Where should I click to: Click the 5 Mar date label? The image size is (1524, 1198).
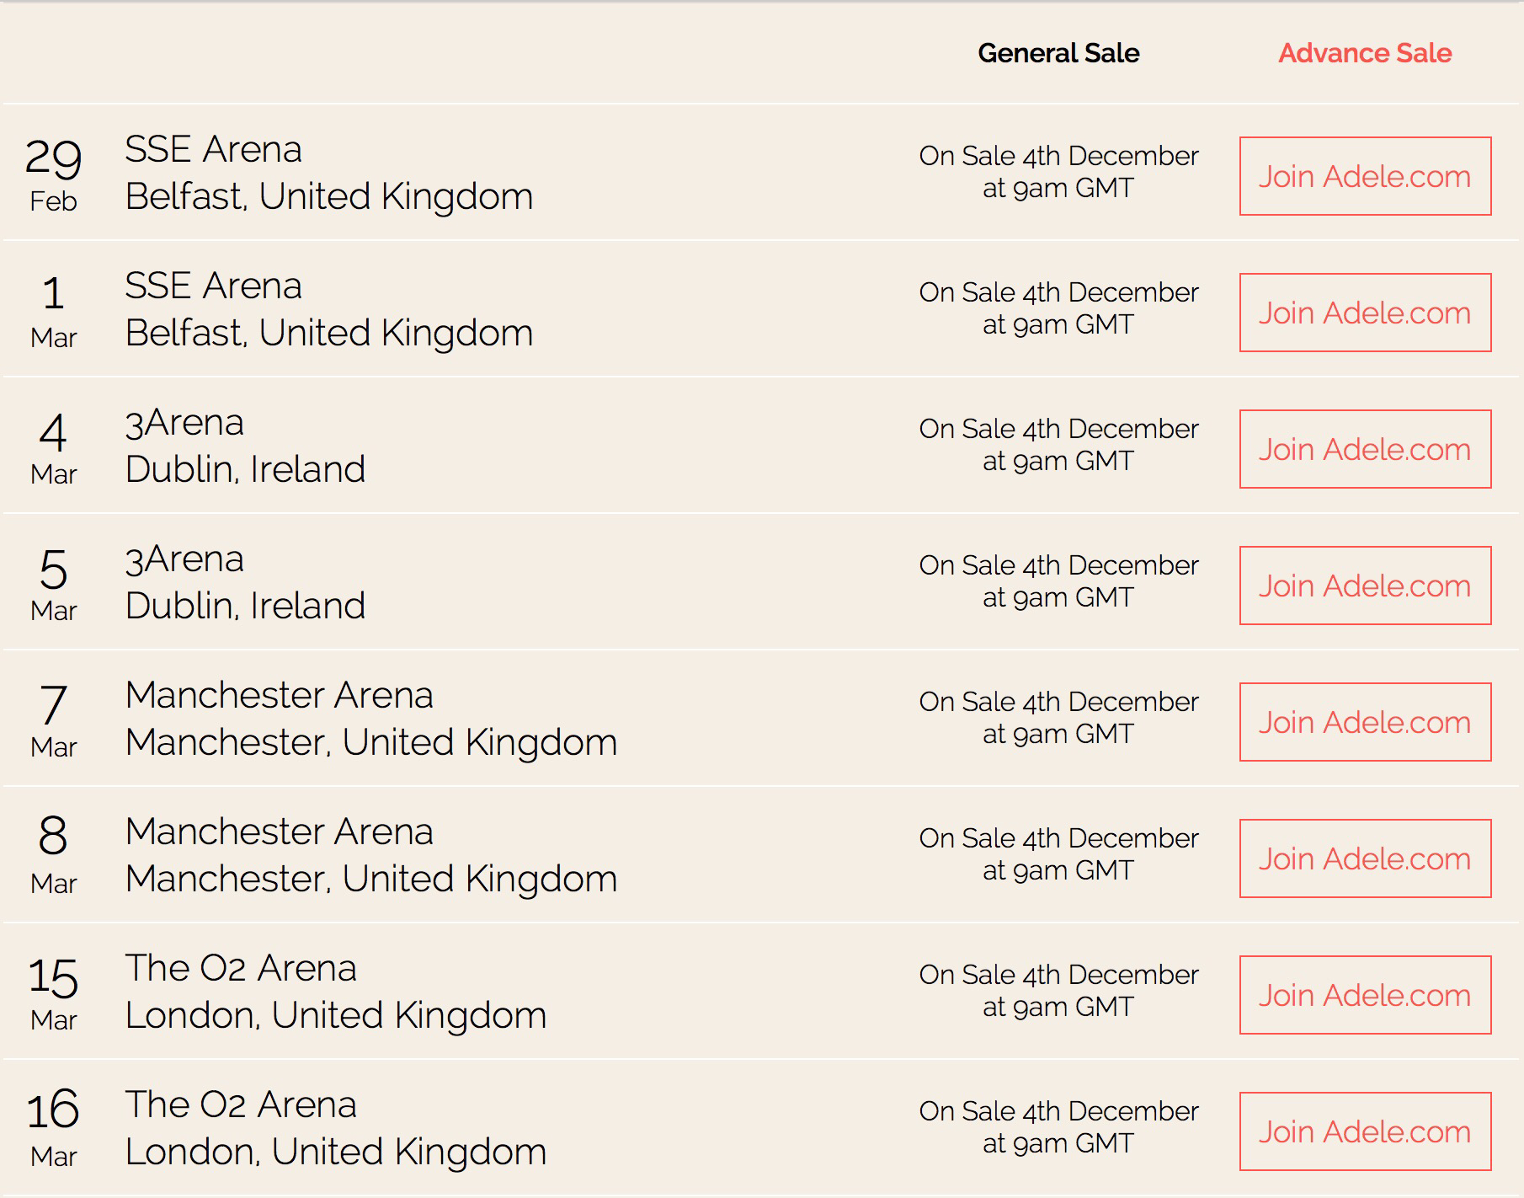(x=53, y=583)
